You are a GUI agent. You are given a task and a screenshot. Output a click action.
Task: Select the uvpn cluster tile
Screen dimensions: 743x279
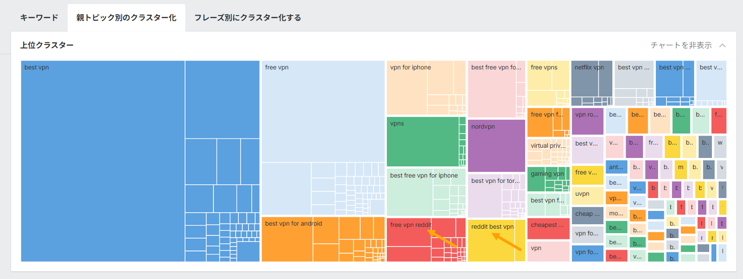pyautogui.click(x=587, y=194)
